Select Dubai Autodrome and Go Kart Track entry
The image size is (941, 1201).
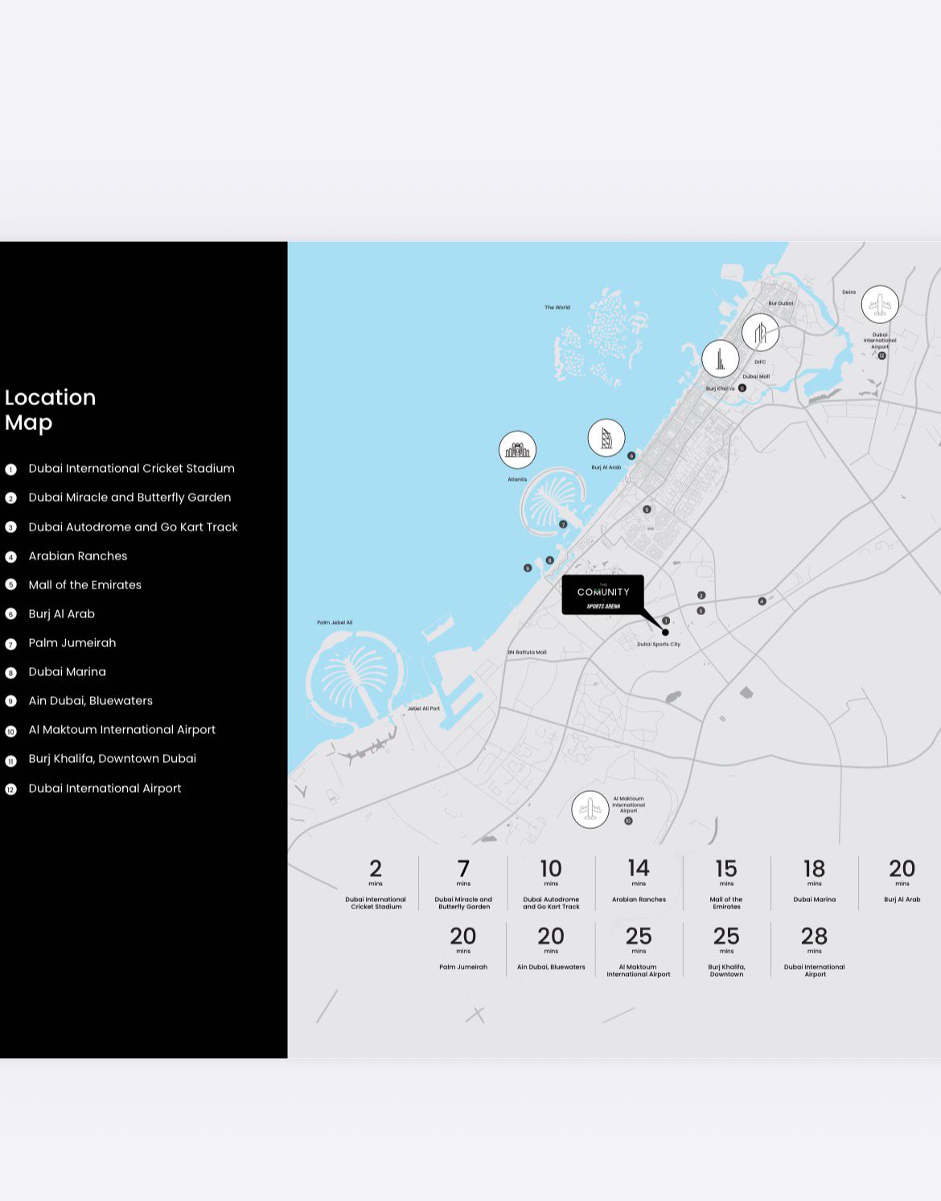pos(133,527)
